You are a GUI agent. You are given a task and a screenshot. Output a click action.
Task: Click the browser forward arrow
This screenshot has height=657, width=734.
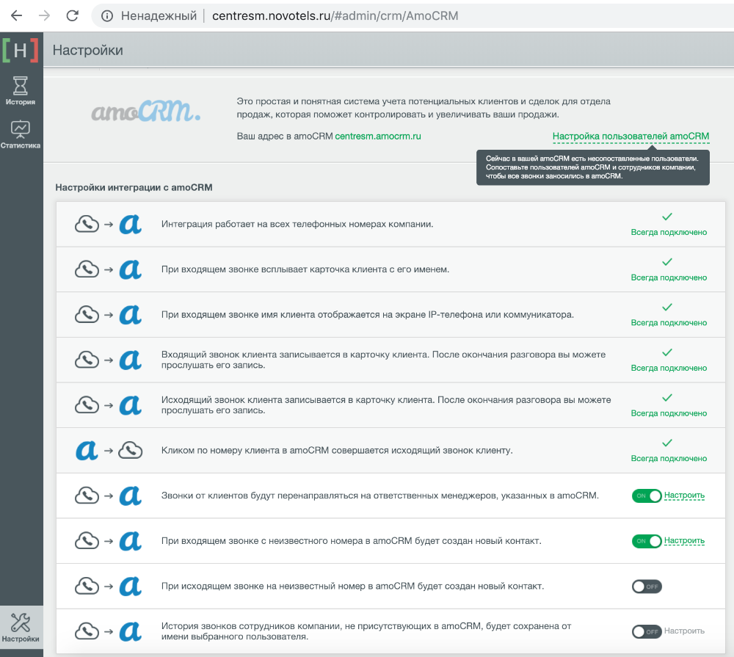(45, 16)
